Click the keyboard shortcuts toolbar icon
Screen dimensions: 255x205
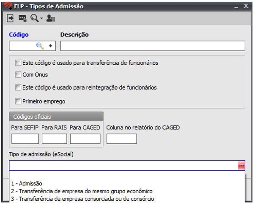click(x=22, y=18)
